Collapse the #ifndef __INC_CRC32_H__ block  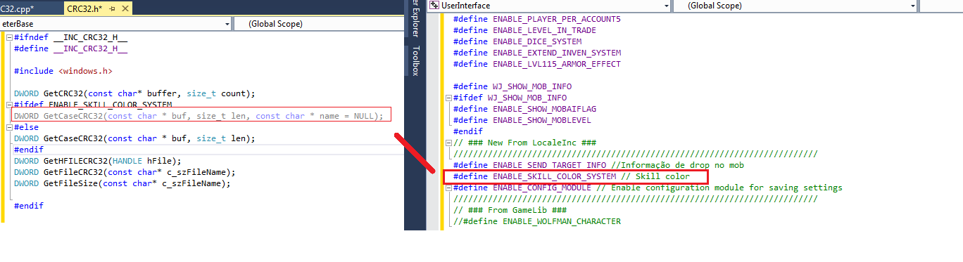(x=8, y=37)
